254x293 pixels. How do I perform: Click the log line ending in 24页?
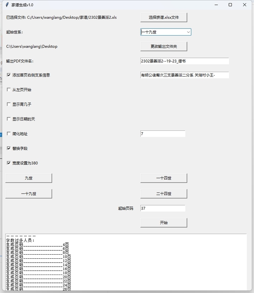tap(38, 285)
